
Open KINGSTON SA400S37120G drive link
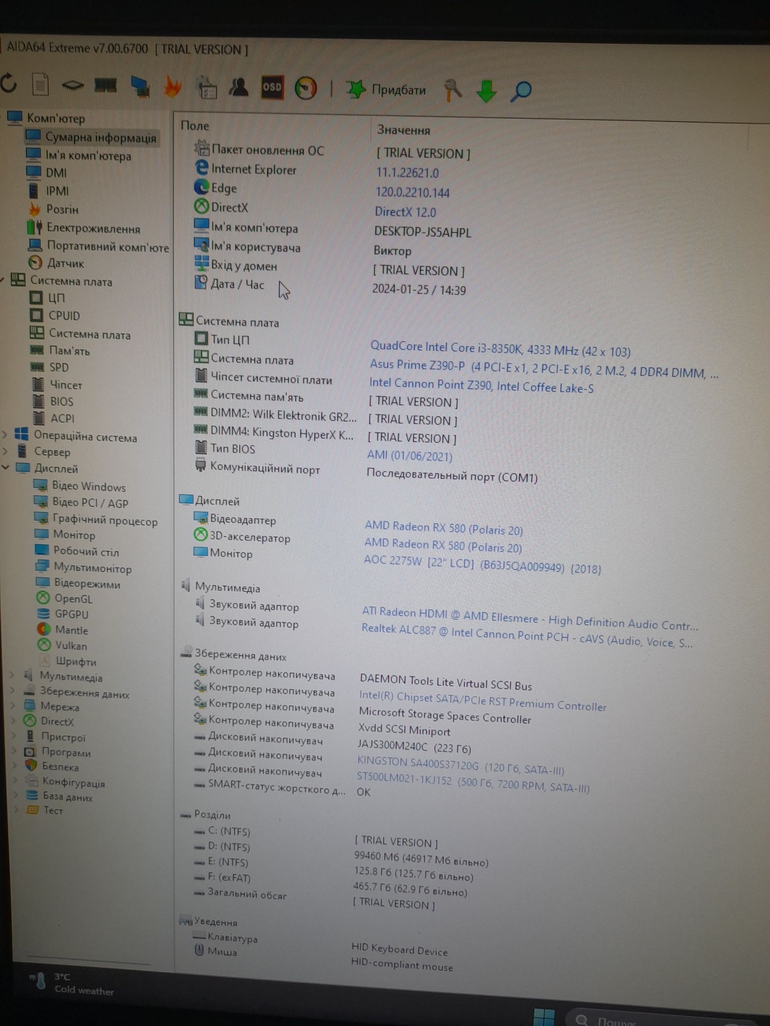pyautogui.click(x=460, y=766)
